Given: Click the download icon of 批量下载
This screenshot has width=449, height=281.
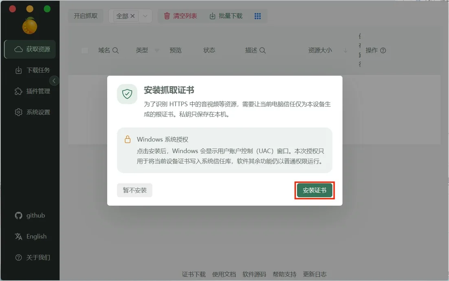Looking at the screenshot, I should [x=212, y=16].
